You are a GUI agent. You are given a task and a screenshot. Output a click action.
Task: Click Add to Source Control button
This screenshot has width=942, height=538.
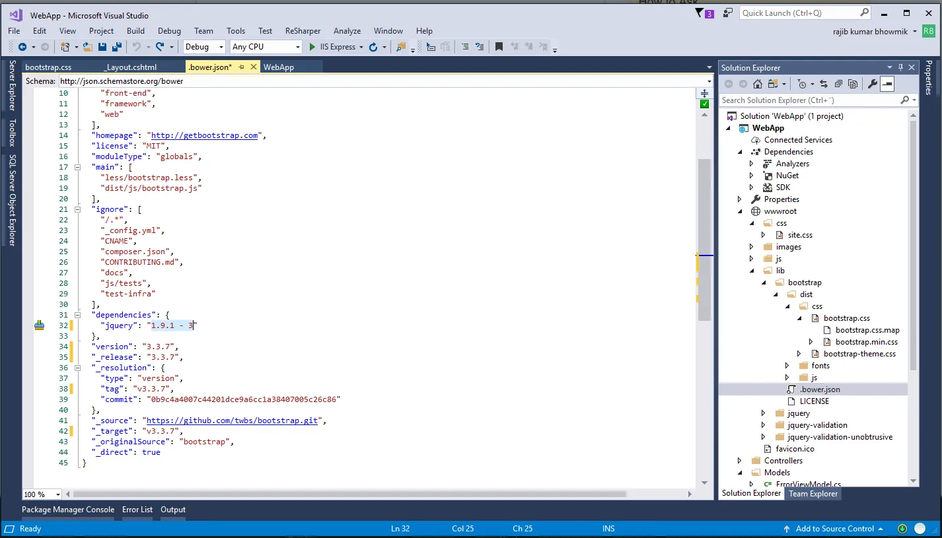pos(835,529)
